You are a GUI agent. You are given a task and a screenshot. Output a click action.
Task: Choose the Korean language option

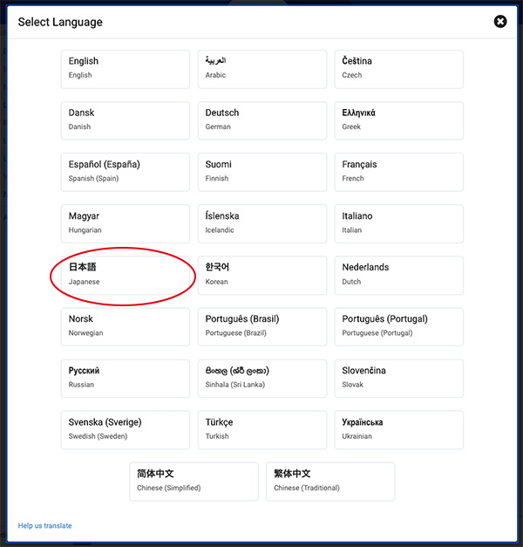[x=262, y=275]
